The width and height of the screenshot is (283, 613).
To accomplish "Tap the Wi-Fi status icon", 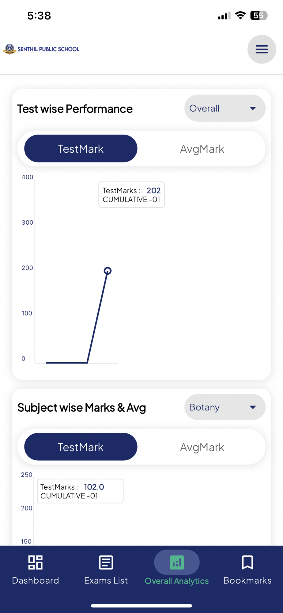I will click(x=240, y=15).
